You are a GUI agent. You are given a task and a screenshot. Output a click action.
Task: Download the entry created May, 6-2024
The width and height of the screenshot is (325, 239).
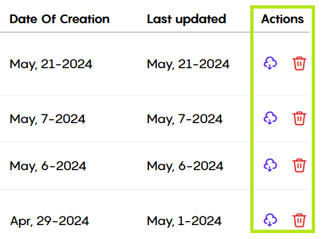(x=270, y=165)
